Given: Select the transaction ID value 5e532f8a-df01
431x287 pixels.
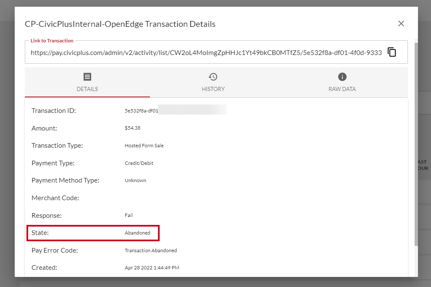Looking at the screenshot, I should click(x=141, y=111).
